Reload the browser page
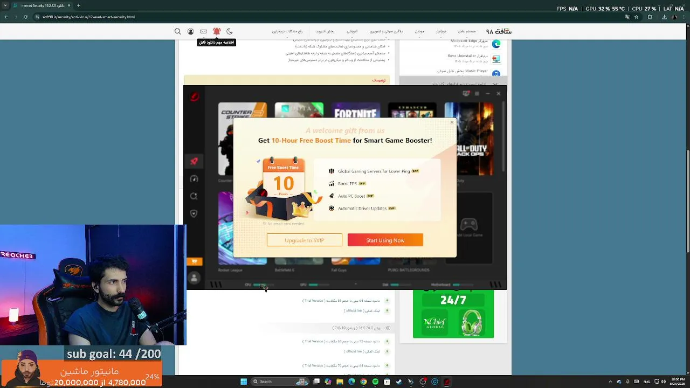690x388 pixels. (25, 17)
